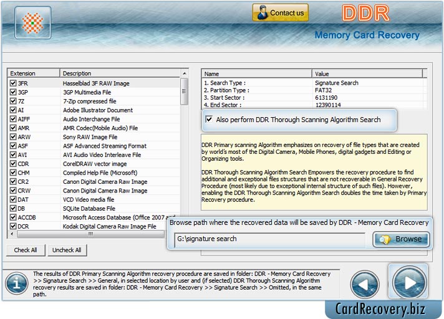
Task: Click the 'Memory Card Recovery' title text
Action: point(367,35)
